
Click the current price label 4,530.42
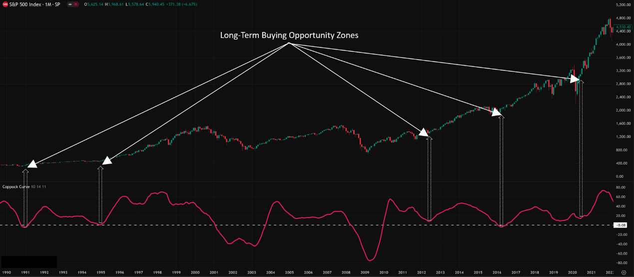[622, 26]
